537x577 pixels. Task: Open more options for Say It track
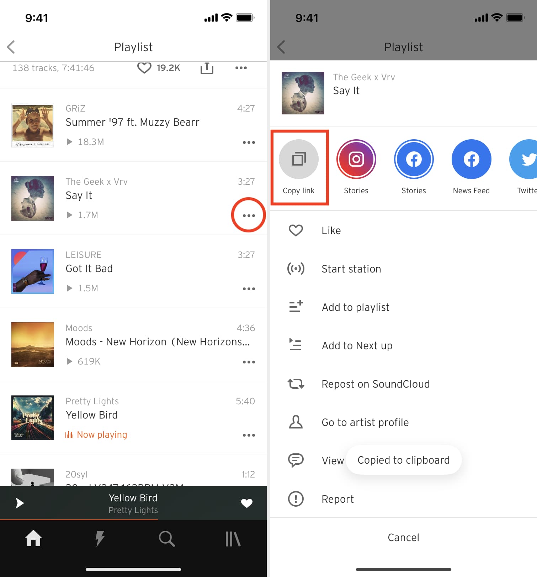249,216
